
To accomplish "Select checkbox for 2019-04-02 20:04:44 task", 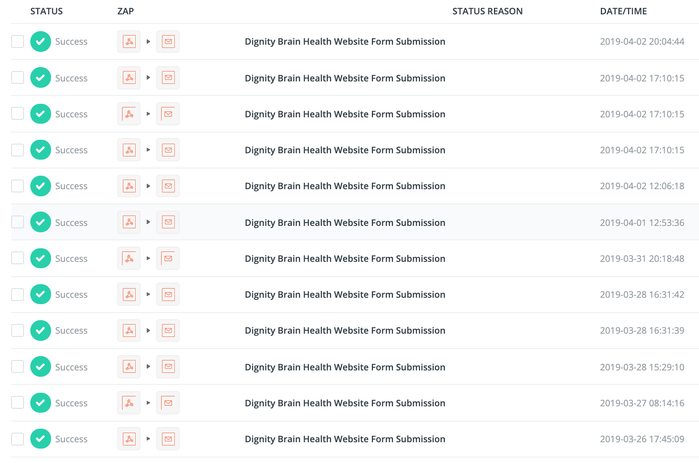I will (18, 42).
